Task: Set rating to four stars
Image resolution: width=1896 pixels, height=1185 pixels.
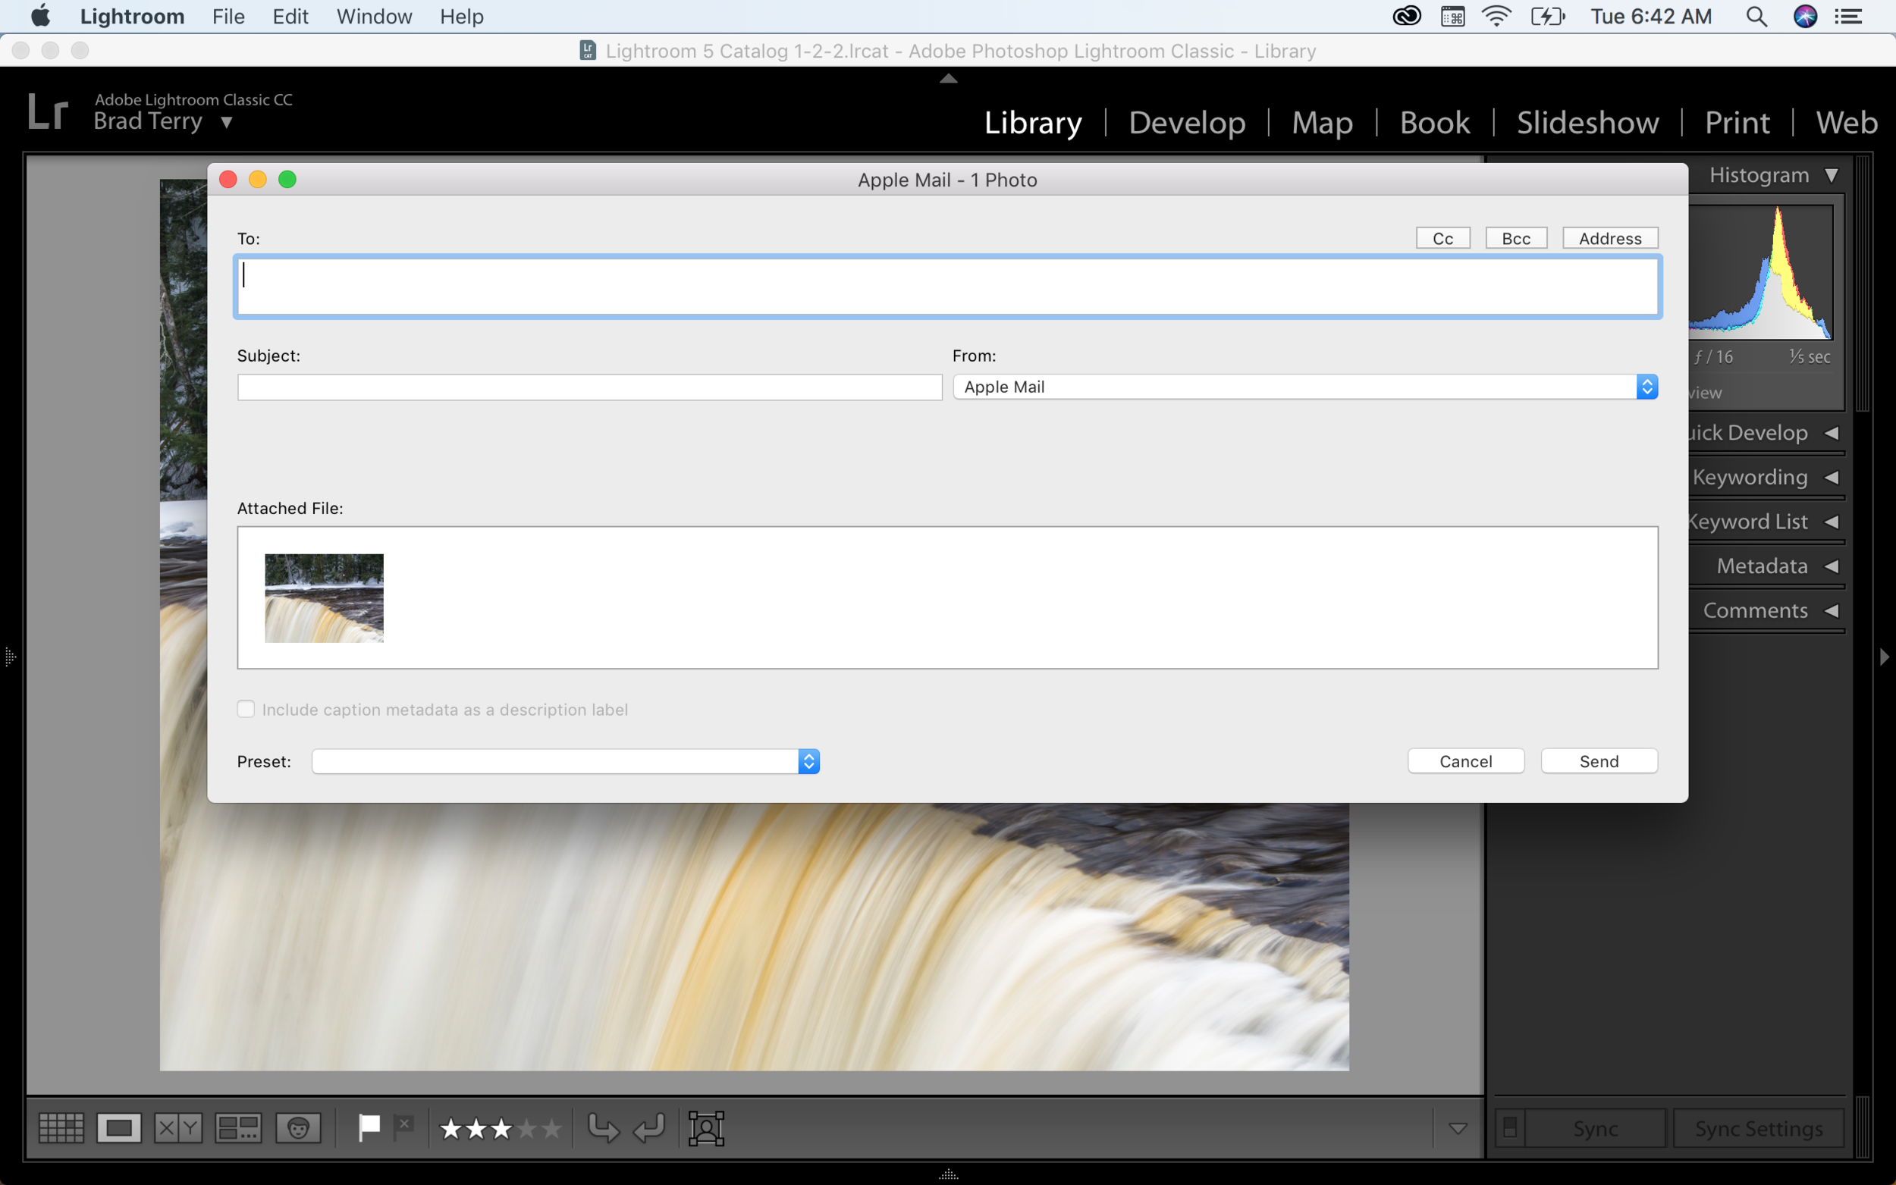Action: pyautogui.click(x=527, y=1129)
